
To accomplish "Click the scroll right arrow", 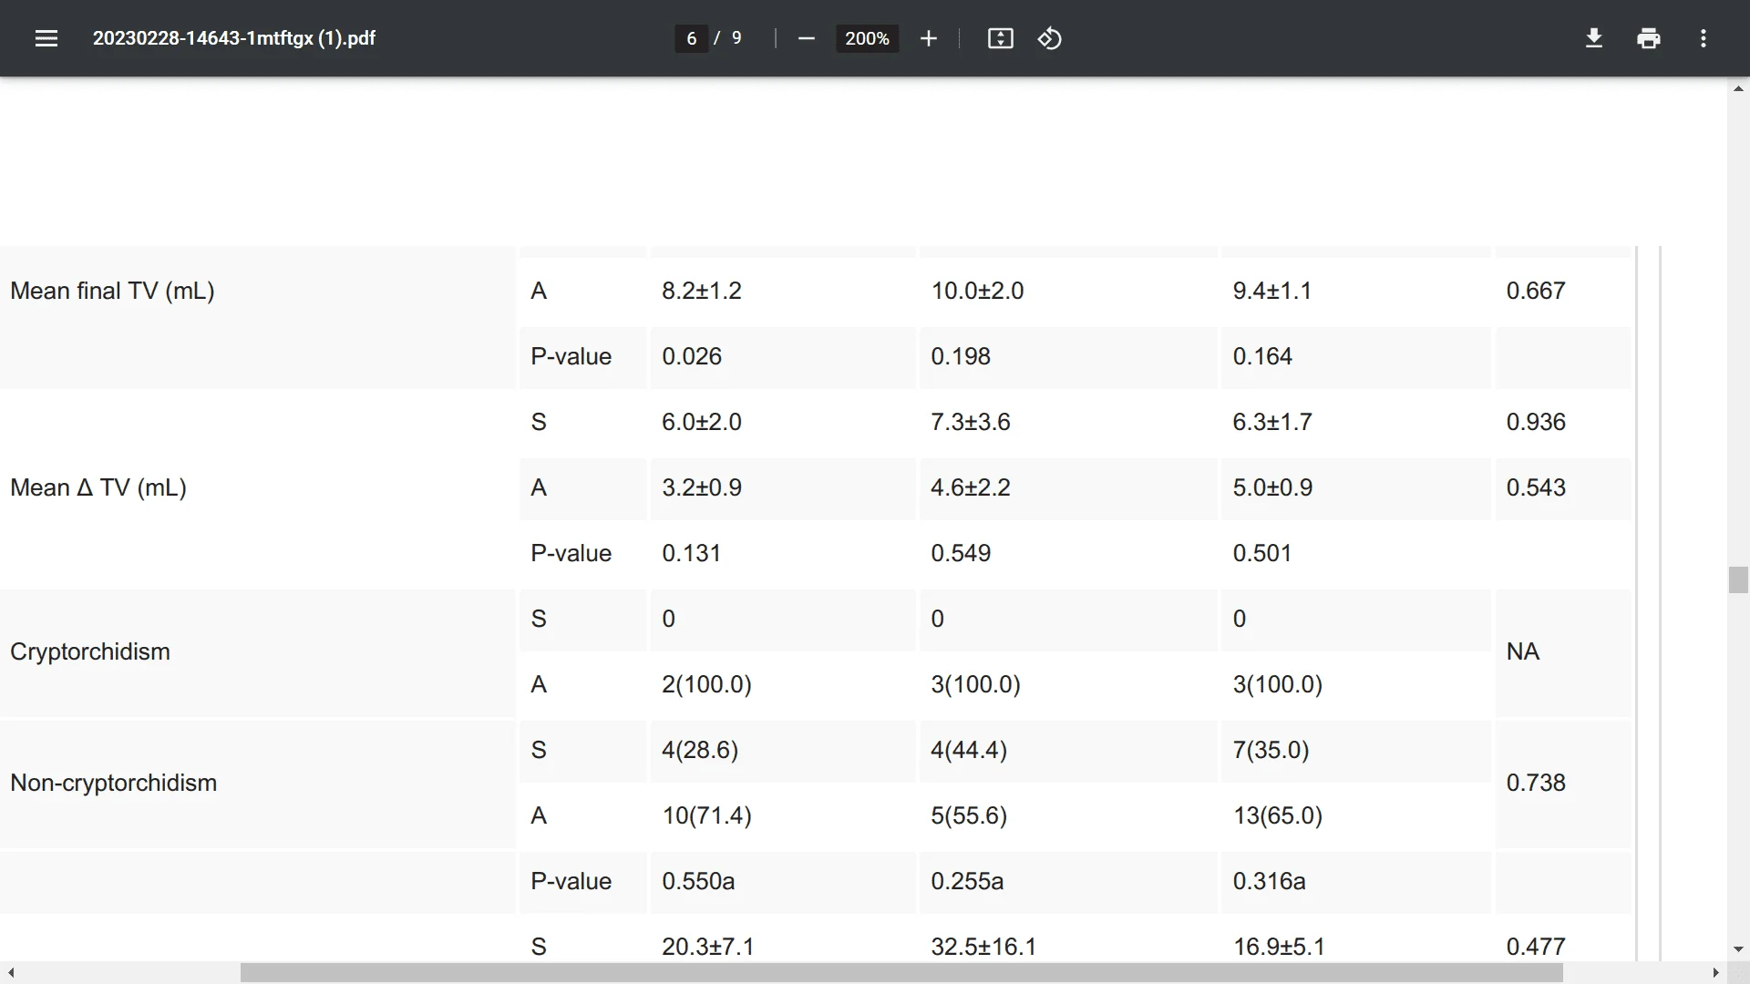I will click(1716, 973).
